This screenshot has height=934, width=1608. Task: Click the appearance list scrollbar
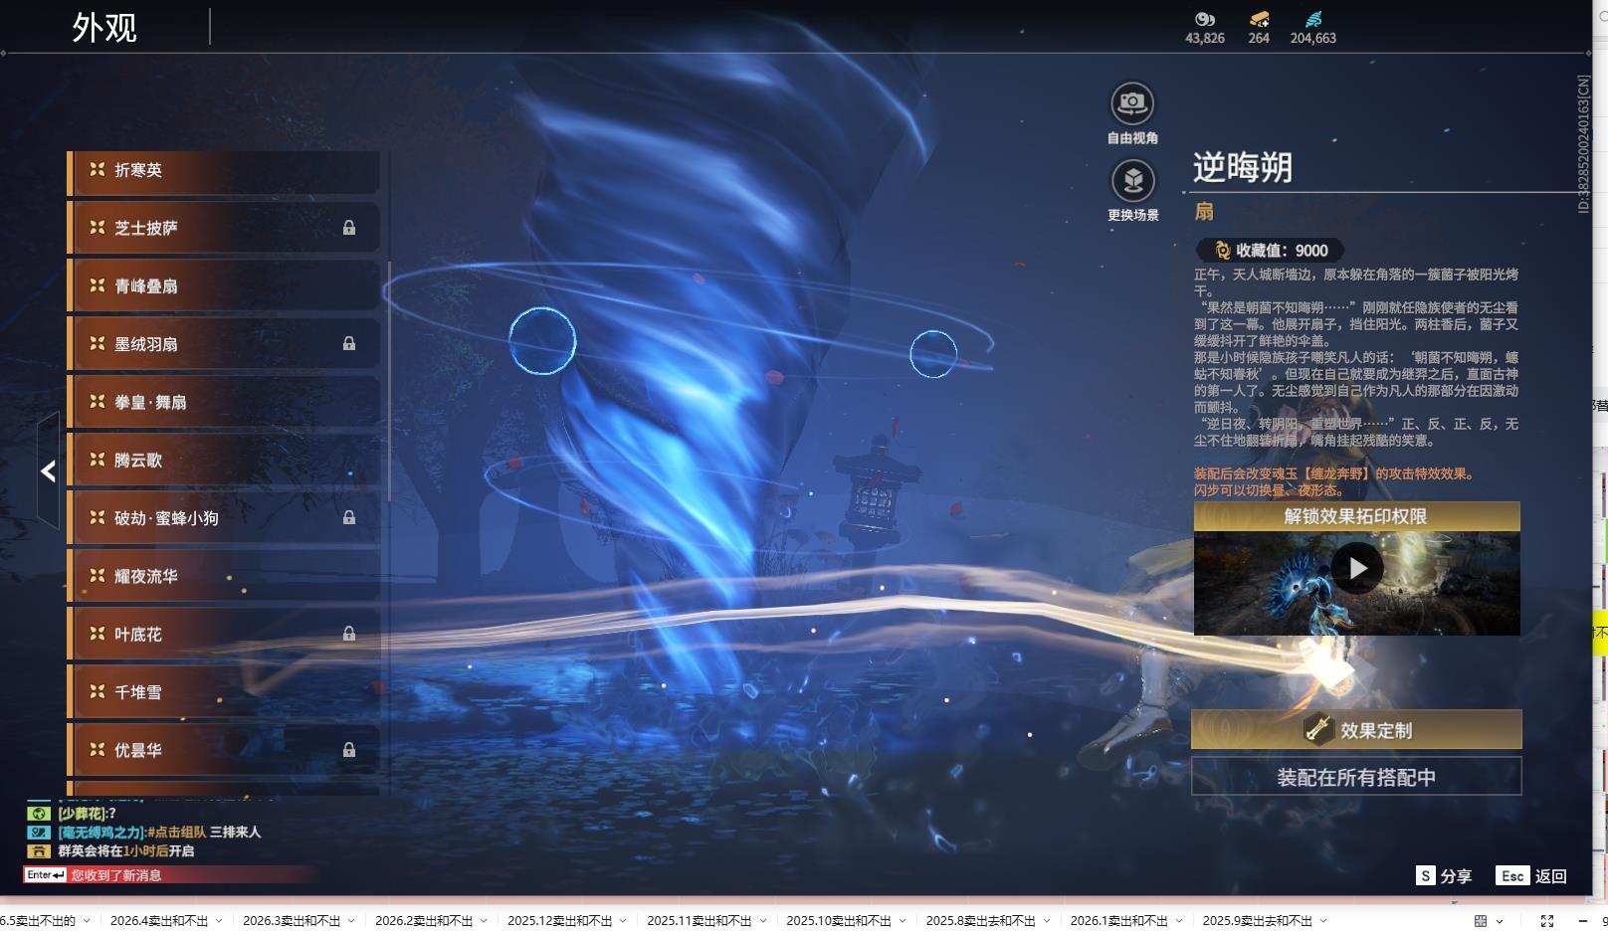click(x=389, y=383)
